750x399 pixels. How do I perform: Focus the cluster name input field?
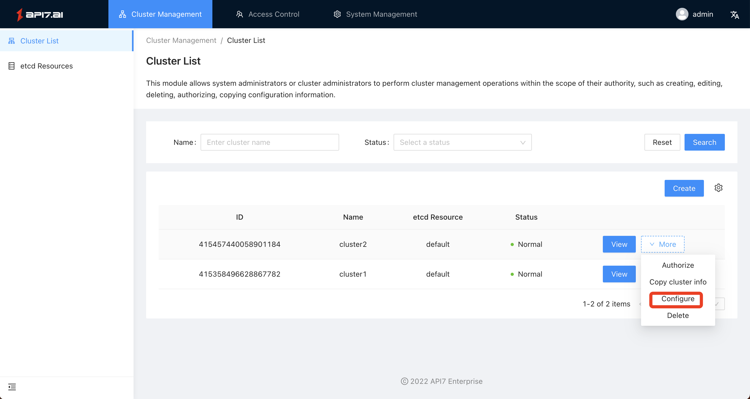[270, 142]
